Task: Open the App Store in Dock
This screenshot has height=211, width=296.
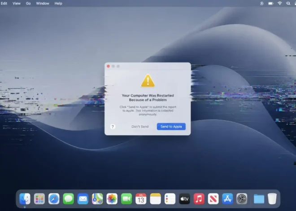Action: tap(227, 199)
